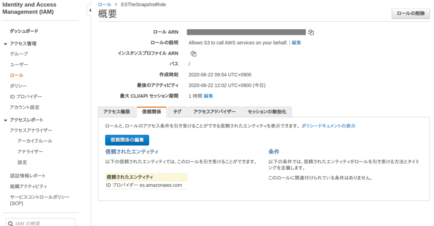Select the 信頼関係 tab
Image resolution: width=434 pixels, height=226 pixels.
pyautogui.click(x=152, y=112)
